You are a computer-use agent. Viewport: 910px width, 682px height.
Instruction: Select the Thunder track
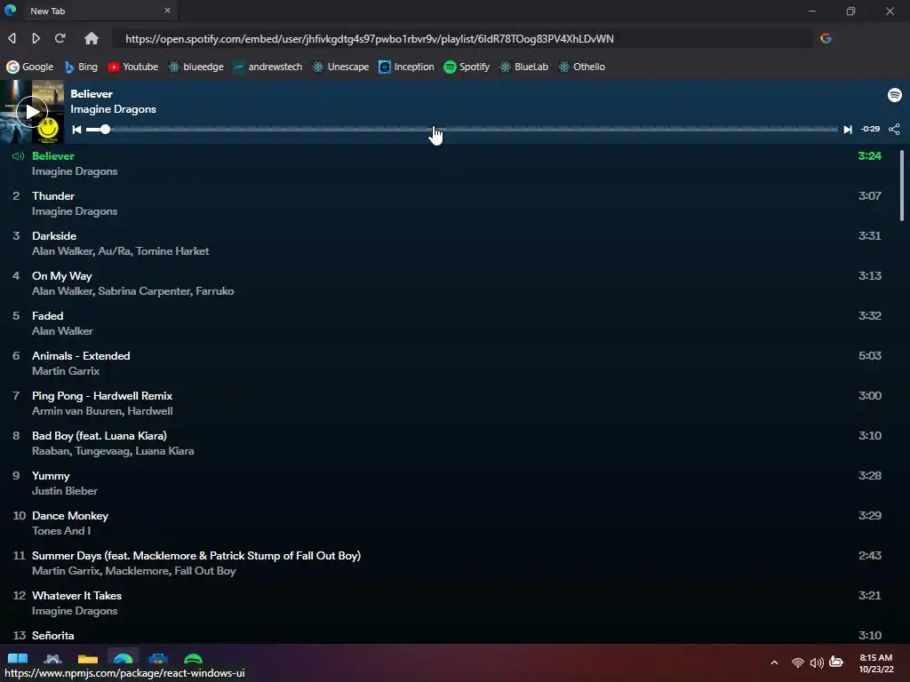point(447,203)
